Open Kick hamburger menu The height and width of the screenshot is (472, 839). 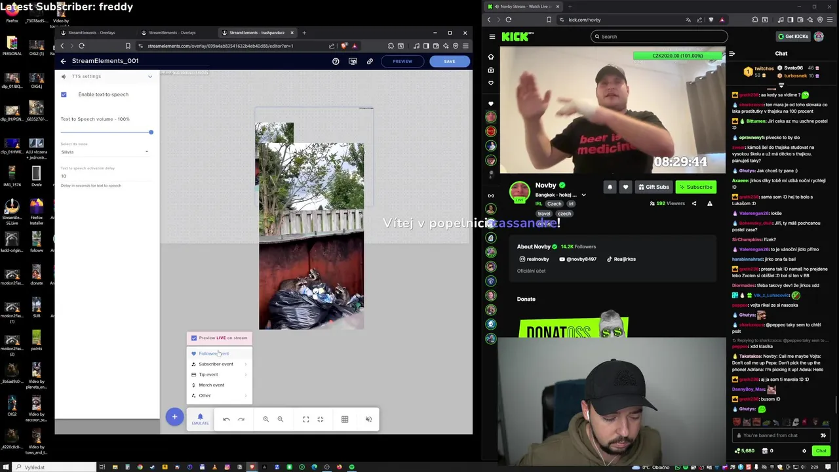pos(492,37)
